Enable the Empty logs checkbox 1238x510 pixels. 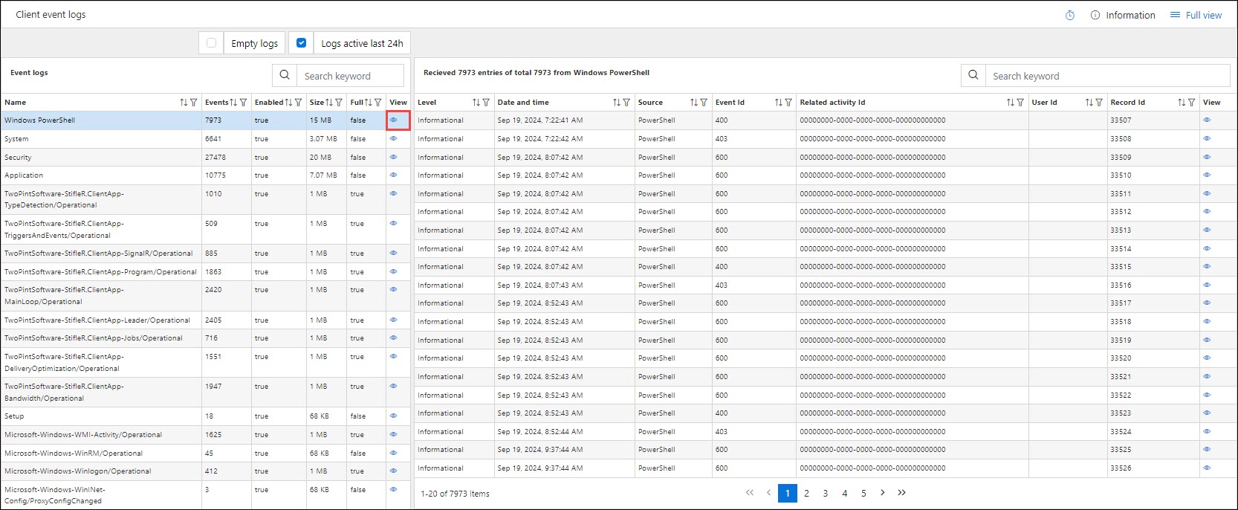pyautogui.click(x=211, y=43)
